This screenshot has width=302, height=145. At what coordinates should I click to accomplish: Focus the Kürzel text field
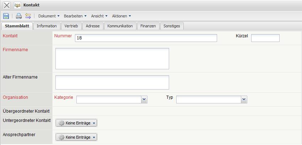265,38
